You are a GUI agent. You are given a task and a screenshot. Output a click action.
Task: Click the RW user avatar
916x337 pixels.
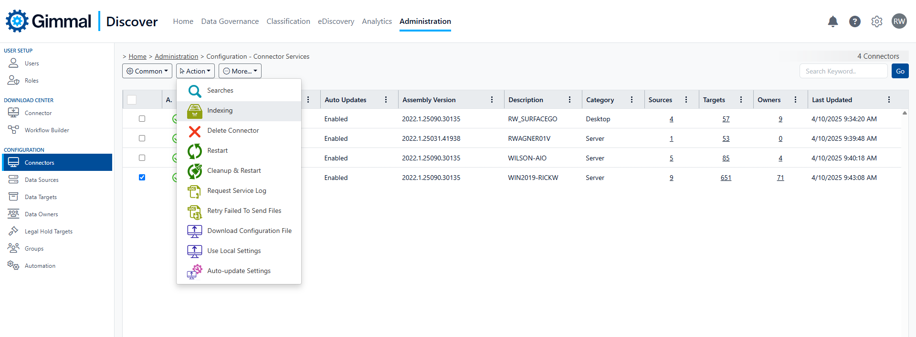coord(899,21)
